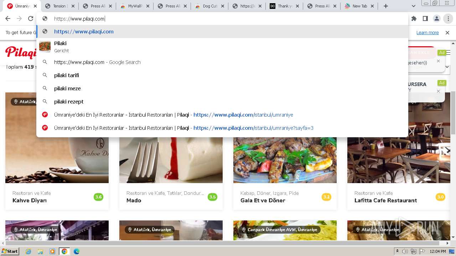456x256 pixels.
Task: Open the pilaqi.com/istanbul/umraniye history suggestion
Action: tap(222, 115)
